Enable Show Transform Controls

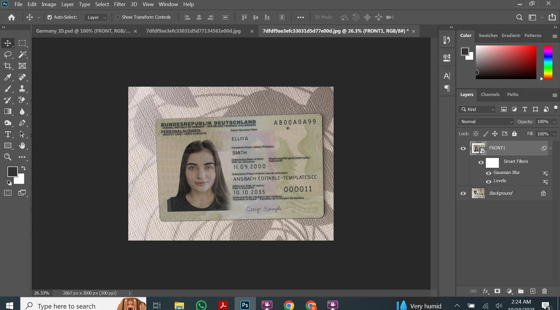click(118, 17)
